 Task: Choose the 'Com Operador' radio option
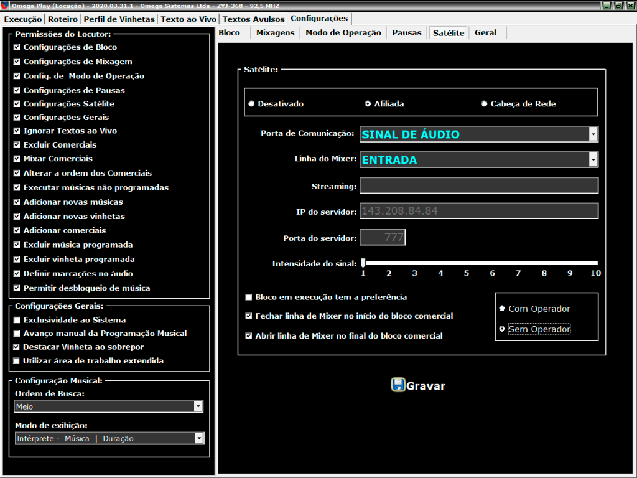[x=503, y=309]
